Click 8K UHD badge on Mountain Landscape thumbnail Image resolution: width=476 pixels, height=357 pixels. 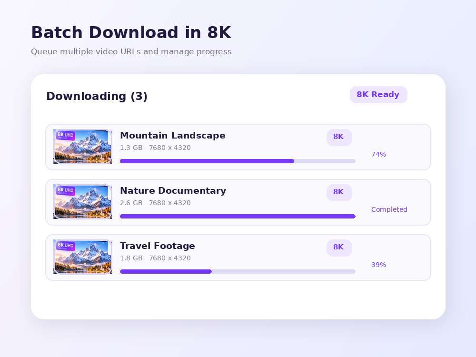tap(66, 135)
